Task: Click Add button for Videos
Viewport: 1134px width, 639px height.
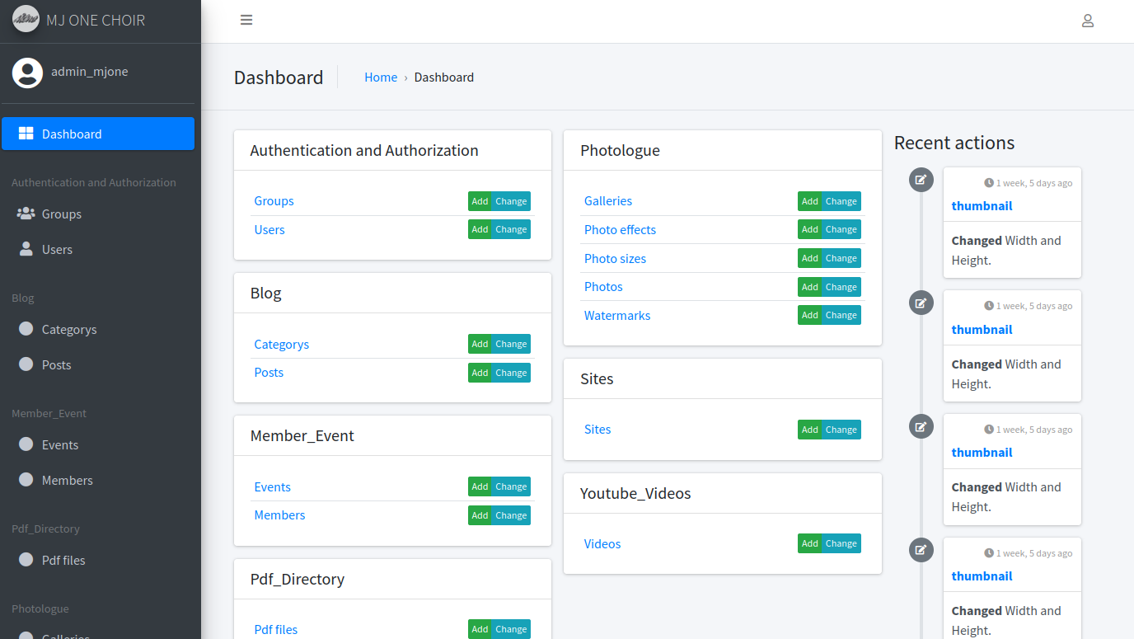Action: 809,544
